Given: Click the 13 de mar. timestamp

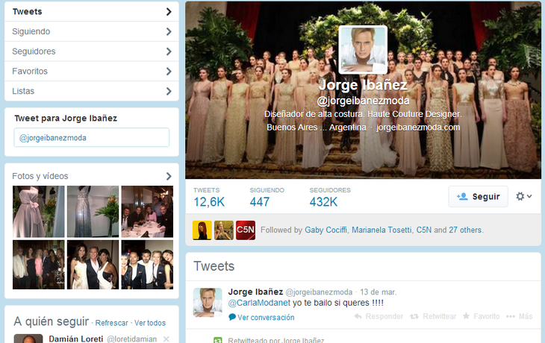Looking at the screenshot, I should point(379,292).
